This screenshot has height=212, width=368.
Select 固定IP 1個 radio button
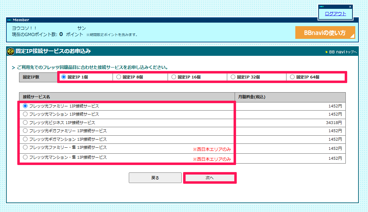(64, 77)
